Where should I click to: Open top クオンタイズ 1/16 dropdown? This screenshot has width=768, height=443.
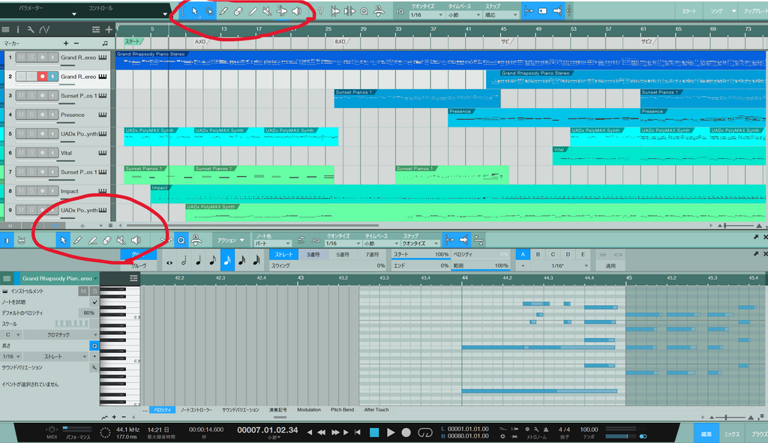point(427,15)
